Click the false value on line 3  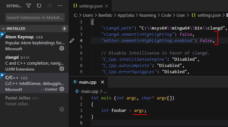[x=186, y=34]
